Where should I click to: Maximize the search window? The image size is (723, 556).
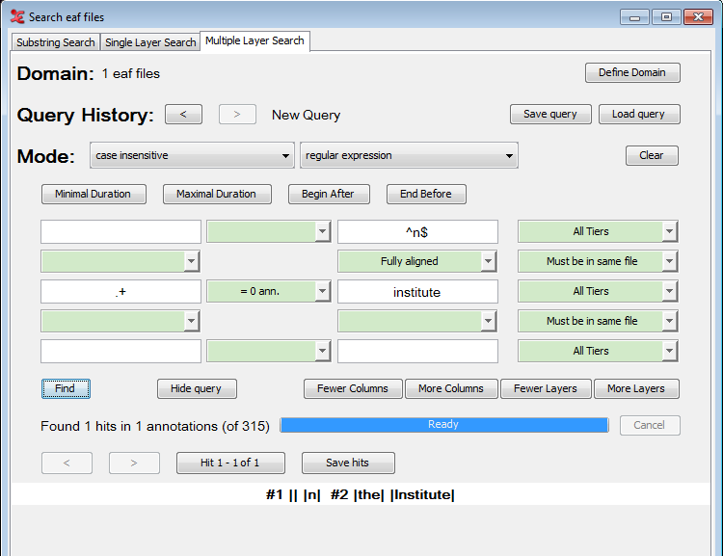(x=665, y=16)
